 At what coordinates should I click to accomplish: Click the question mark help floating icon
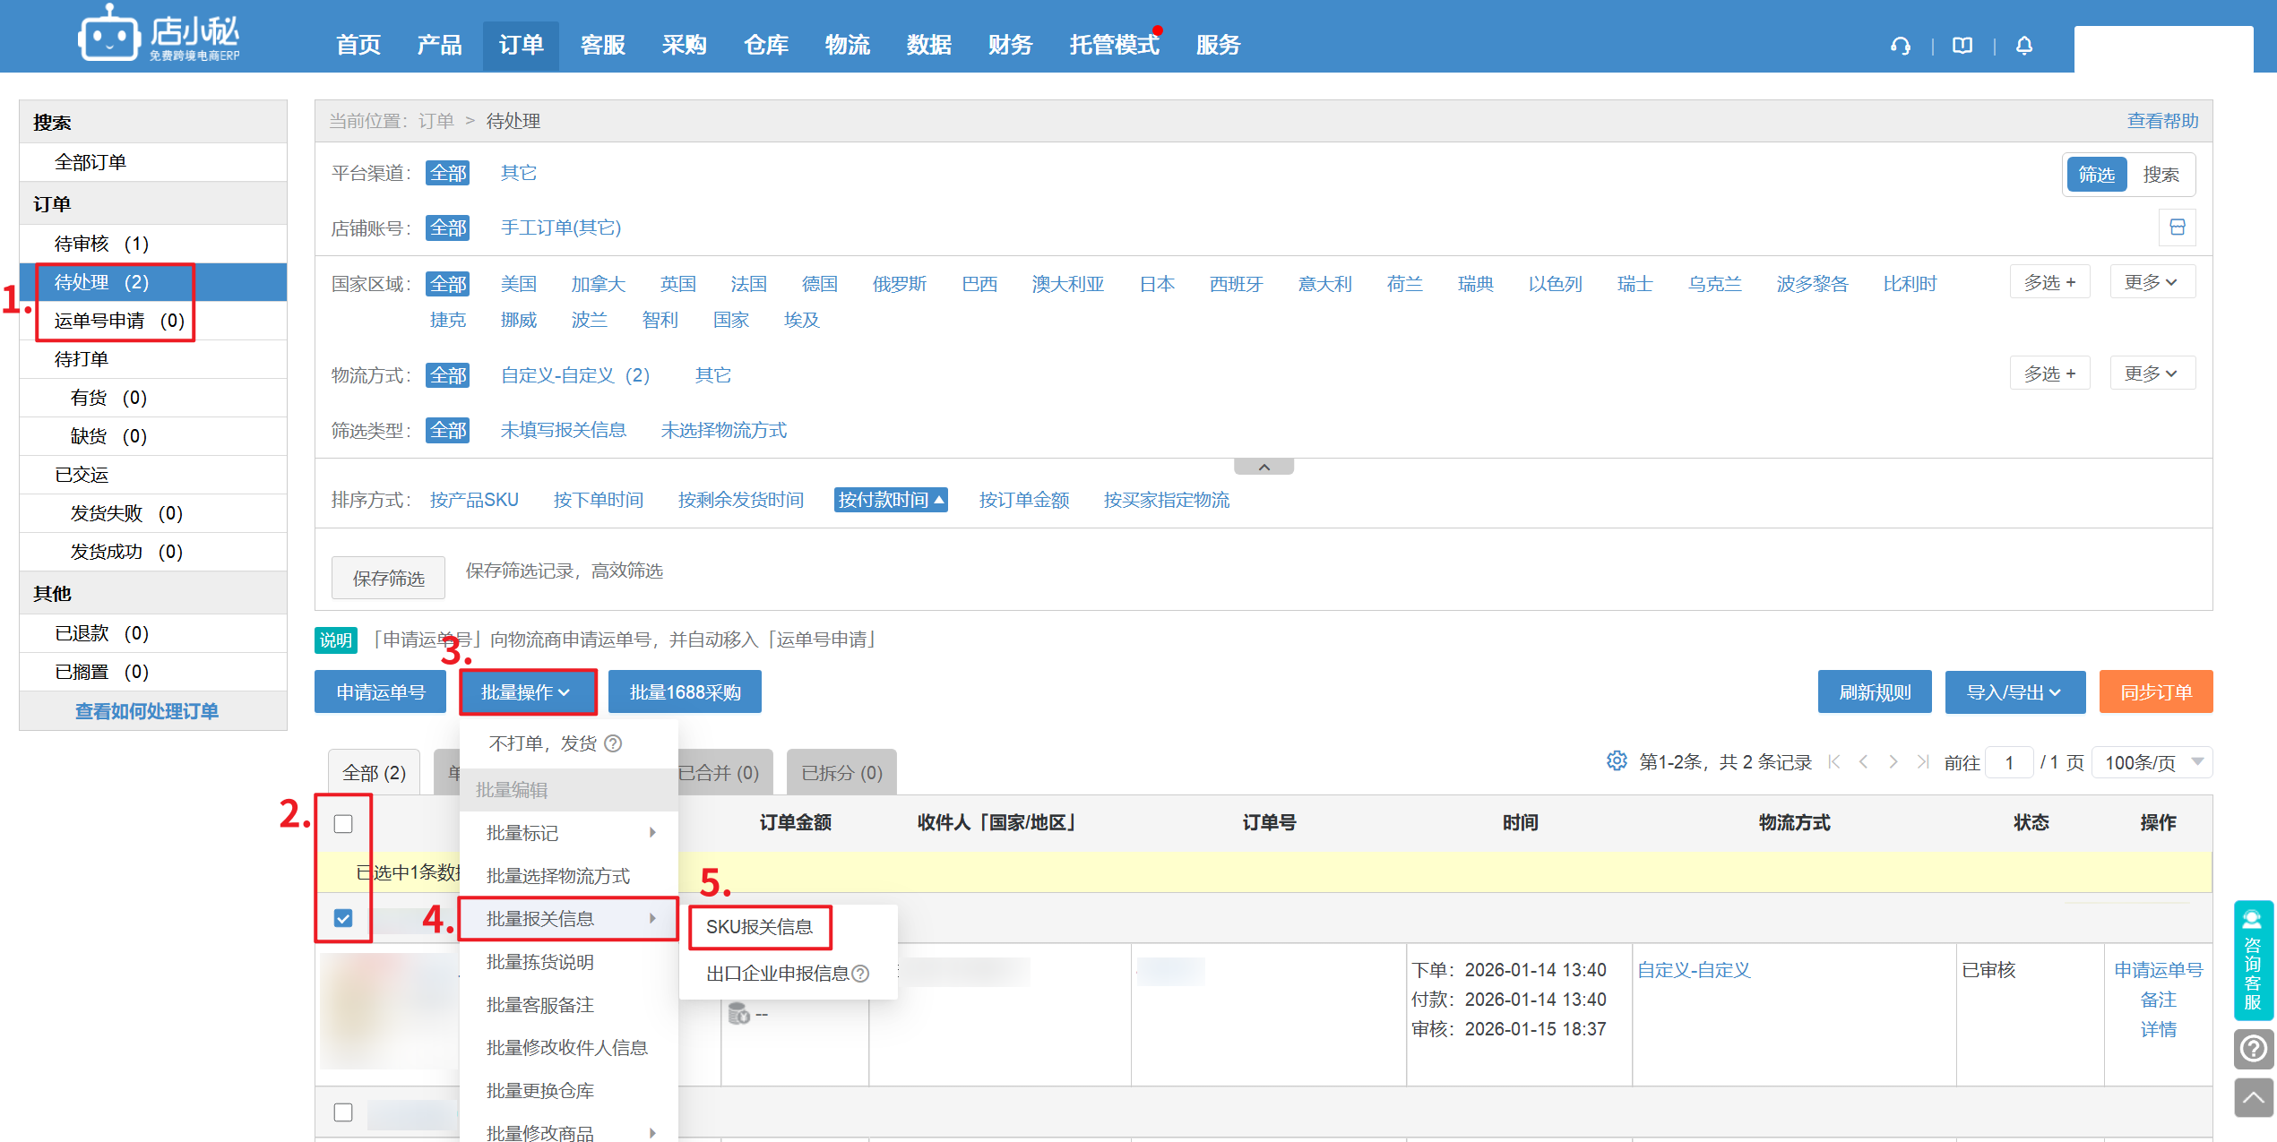click(2253, 1048)
